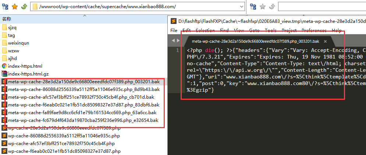The width and height of the screenshot is (366, 155).
Task: Select index-https.html.gz archive file
Action: (x=28, y=74)
